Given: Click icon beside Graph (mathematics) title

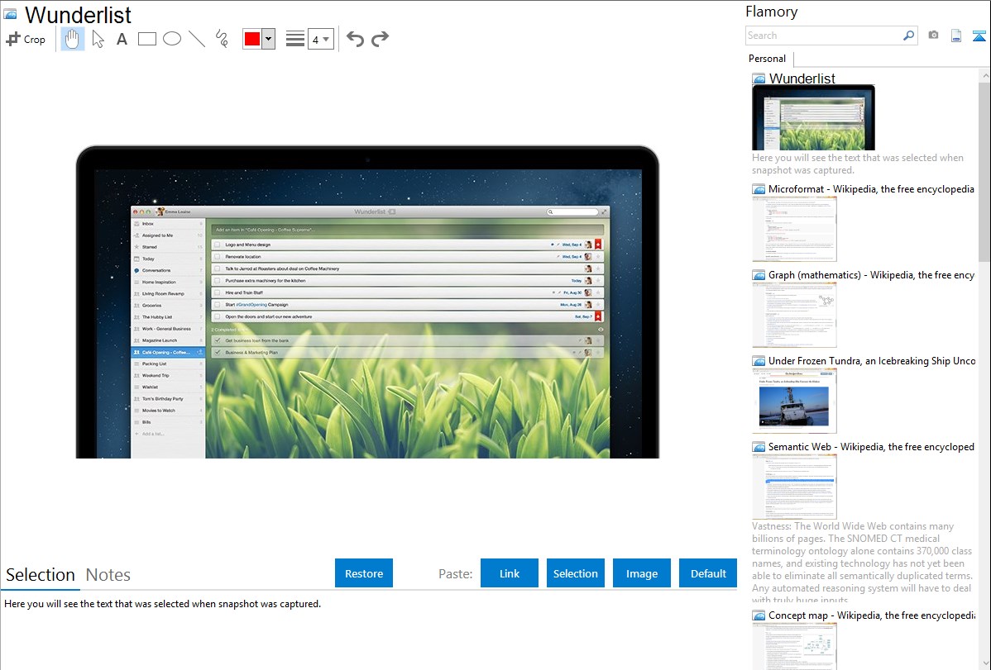Looking at the screenshot, I should [x=759, y=275].
